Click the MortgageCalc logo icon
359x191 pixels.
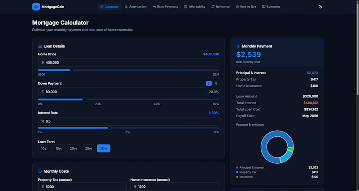tap(36, 7)
